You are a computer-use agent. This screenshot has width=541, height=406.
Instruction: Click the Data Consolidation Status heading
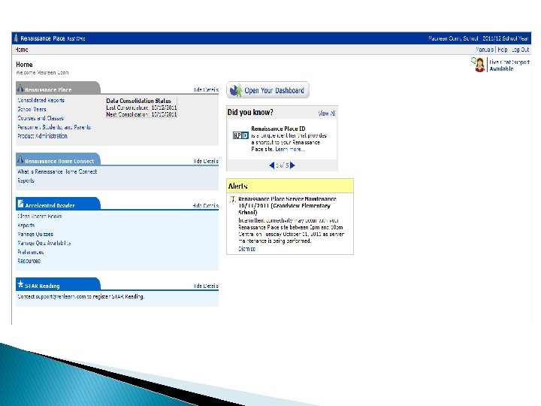point(138,101)
